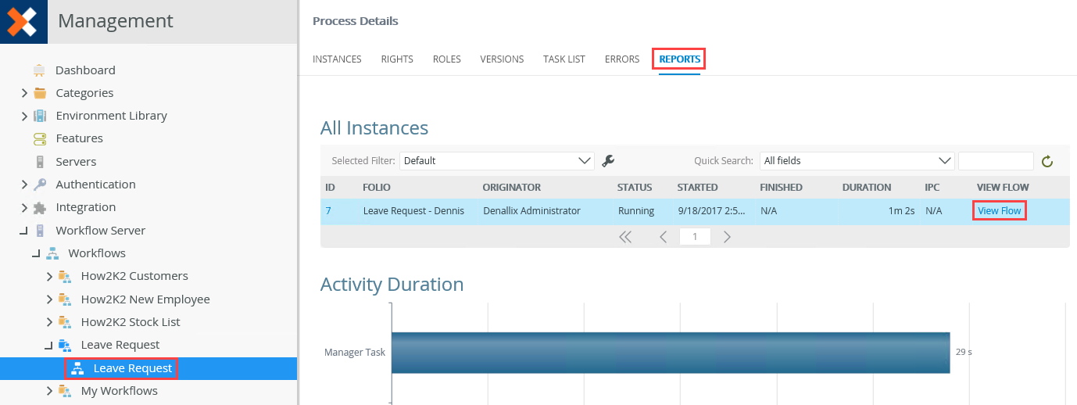Switch to the Instances tab
Screen dimensions: 1077x405
coord(337,59)
